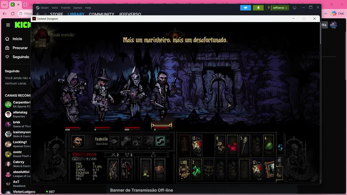This screenshot has height=195, width=347.
Task: Click Seguindo with heart icon in Kick
Action: click(17, 57)
